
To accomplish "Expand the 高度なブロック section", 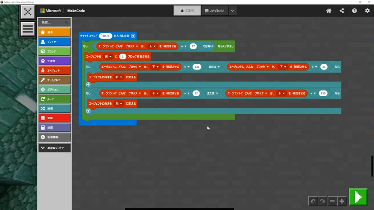I will [x=54, y=148].
